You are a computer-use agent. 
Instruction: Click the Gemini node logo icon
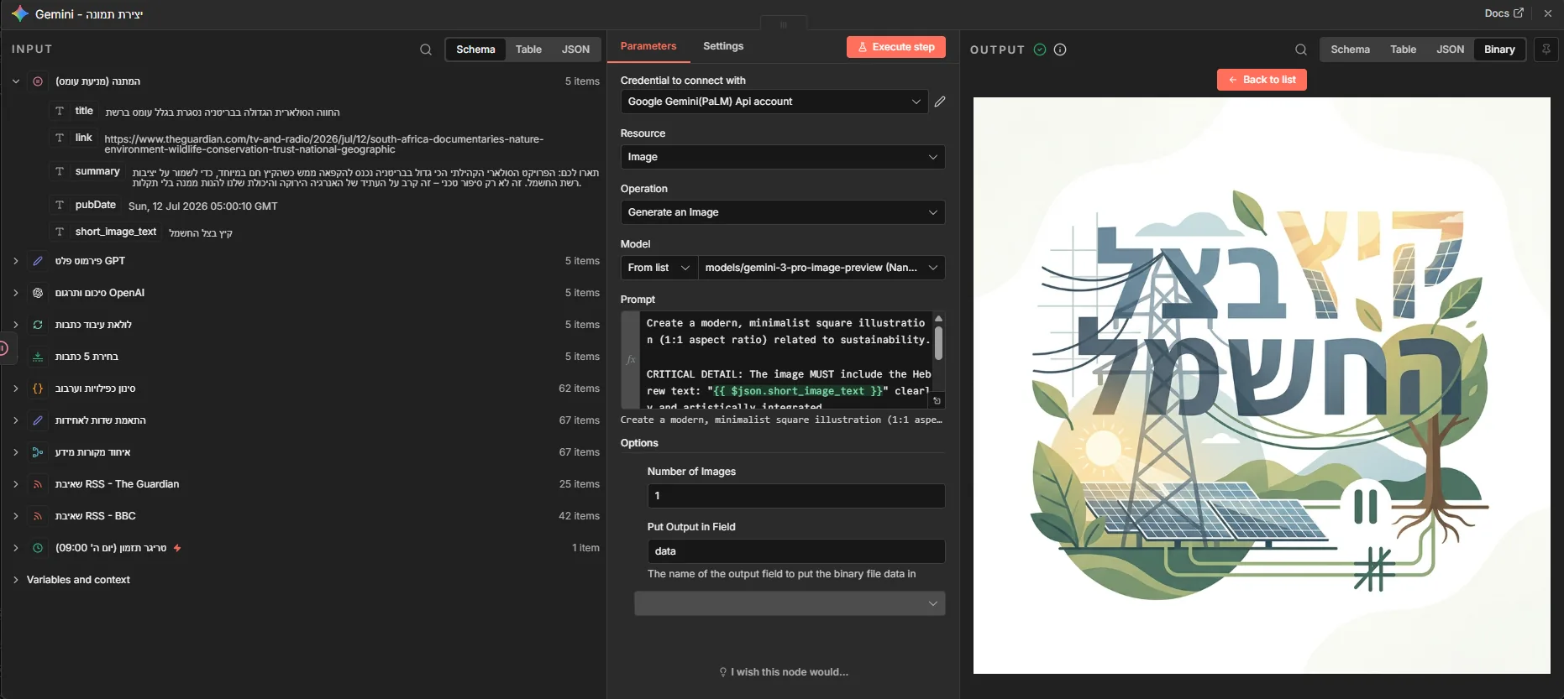click(x=20, y=14)
